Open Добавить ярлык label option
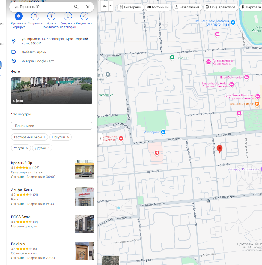The height and width of the screenshot is (265, 262). (34, 52)
